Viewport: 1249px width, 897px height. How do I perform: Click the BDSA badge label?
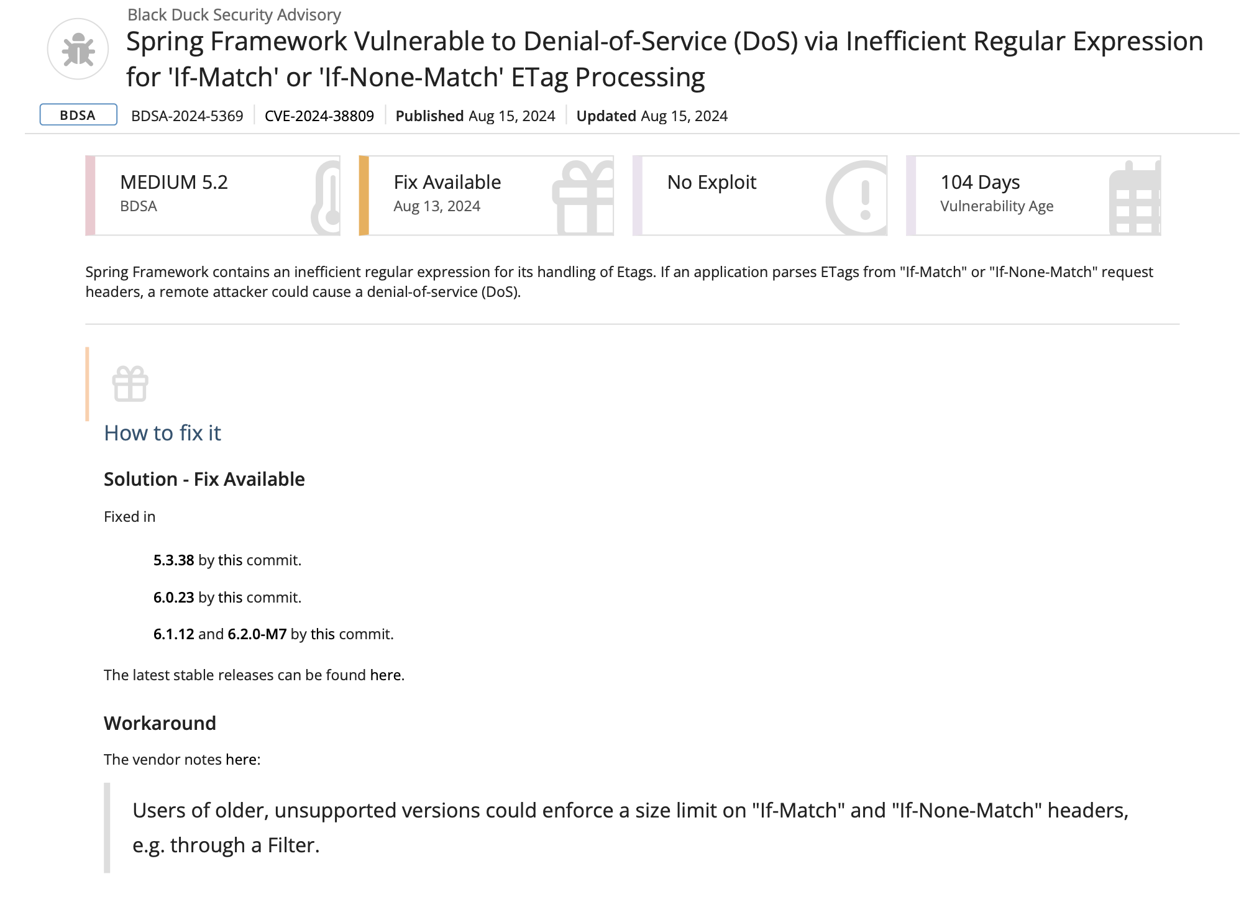(x=78, y=115)
